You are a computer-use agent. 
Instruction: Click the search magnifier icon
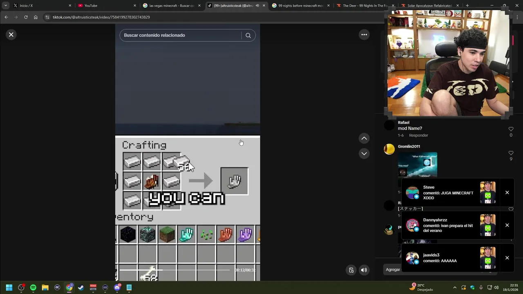[248, 36]
